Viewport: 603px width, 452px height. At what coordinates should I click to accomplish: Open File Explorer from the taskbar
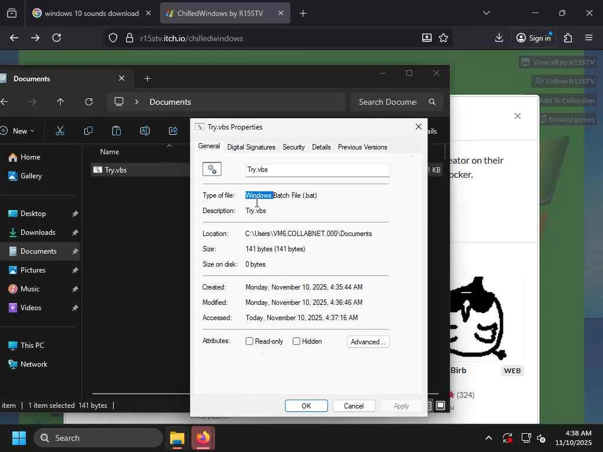tap(177, 438)
